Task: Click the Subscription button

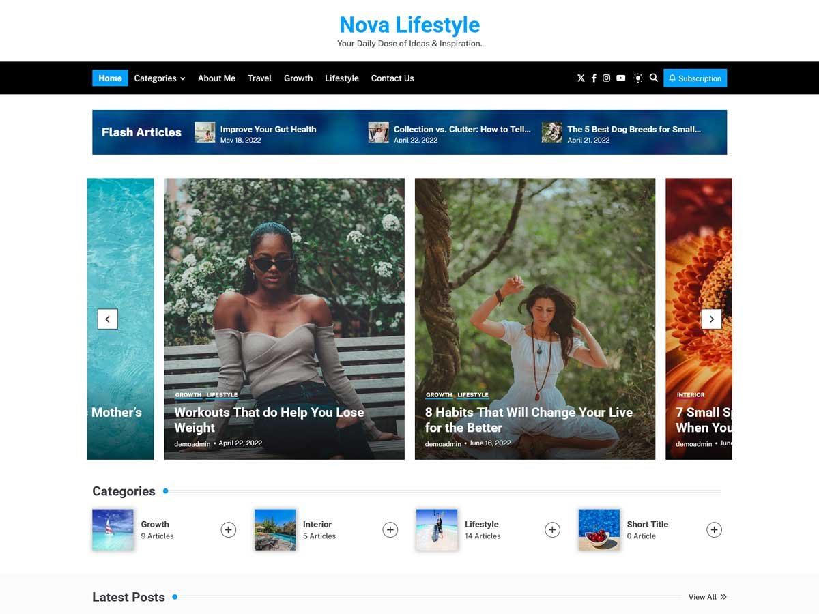Action: tap(695, 78)
